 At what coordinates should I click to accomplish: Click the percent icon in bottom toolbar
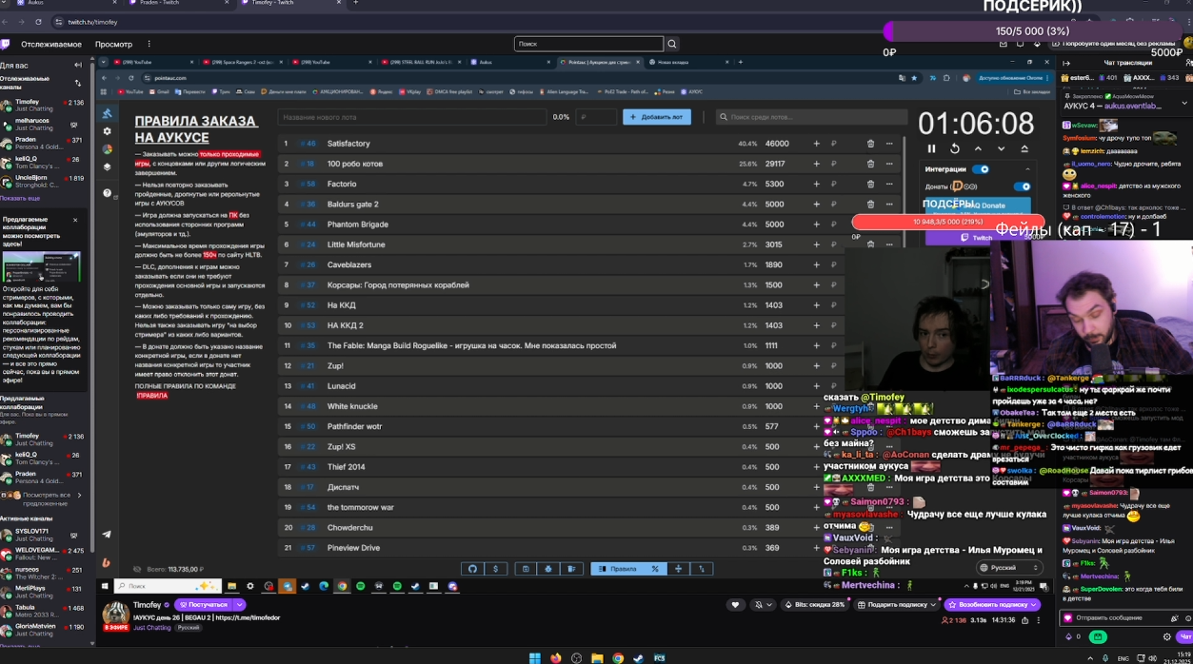[x=655, y=569]
